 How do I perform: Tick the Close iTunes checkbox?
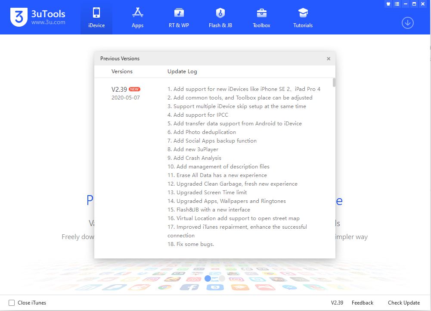pyautogui.click(x=12, y=303)
